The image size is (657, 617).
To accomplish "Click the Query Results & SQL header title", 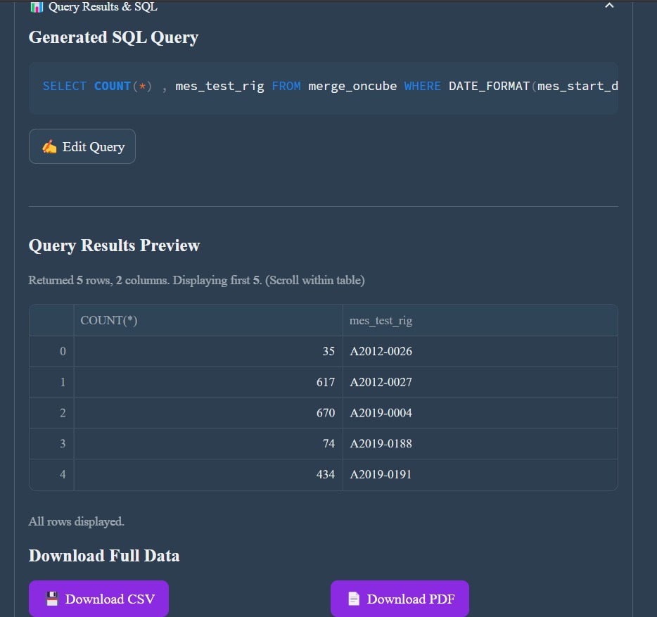I will (x=103, y=6).
